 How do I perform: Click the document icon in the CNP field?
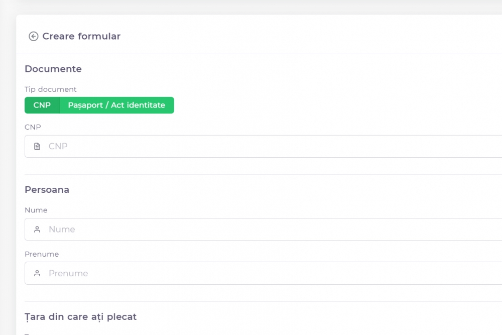tap(37, 147)
